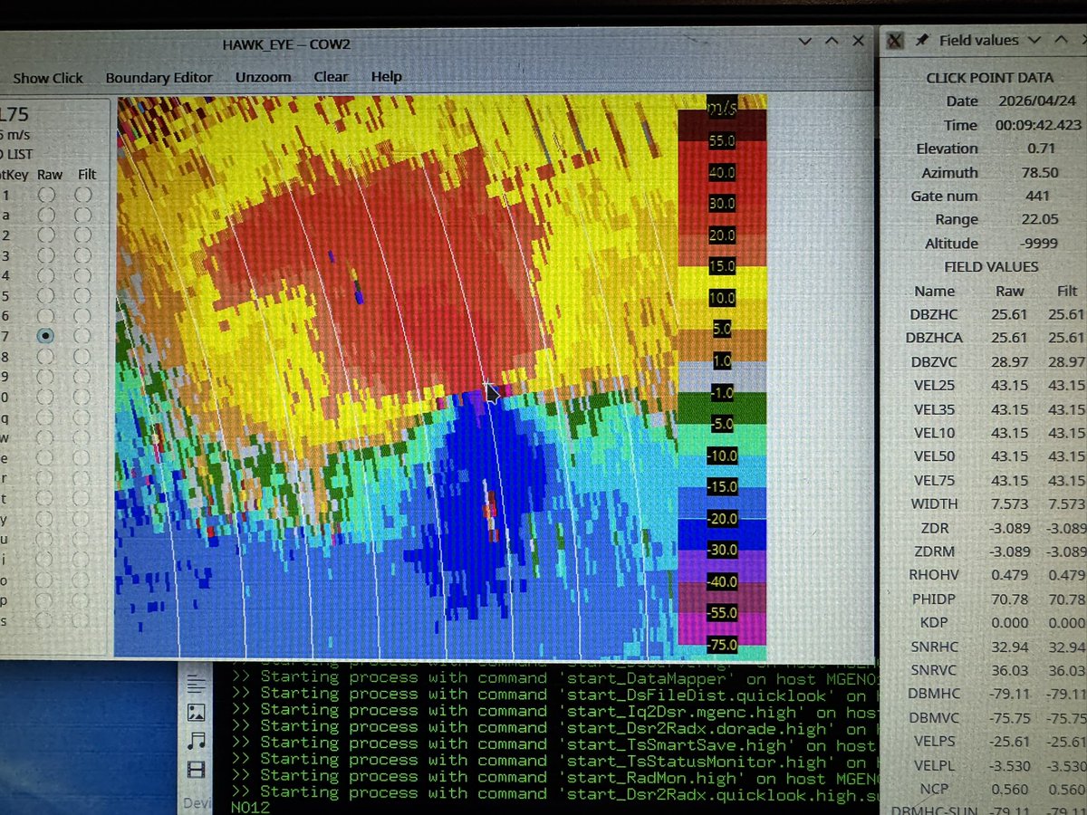Expand the Field values panel with the down chevron
This screenshot has width=1087, height=815.
point(1035,39)
